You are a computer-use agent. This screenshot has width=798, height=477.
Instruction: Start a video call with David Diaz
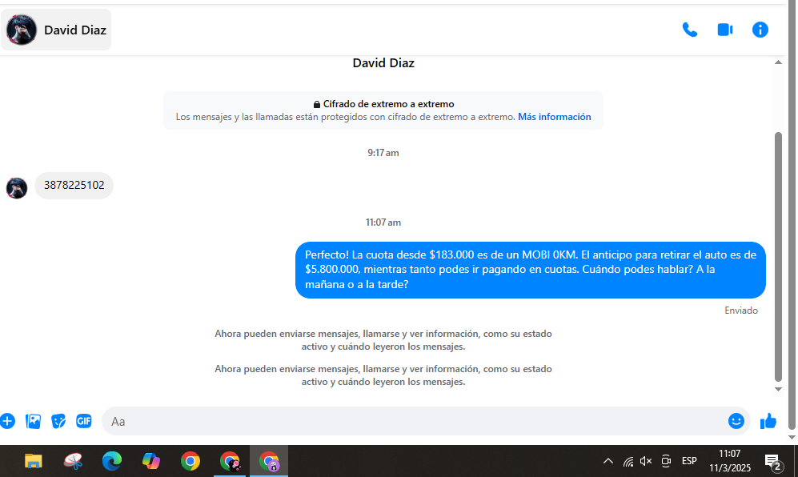tap(725, 30)
